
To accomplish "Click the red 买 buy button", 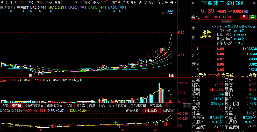I will coord(244,17).
